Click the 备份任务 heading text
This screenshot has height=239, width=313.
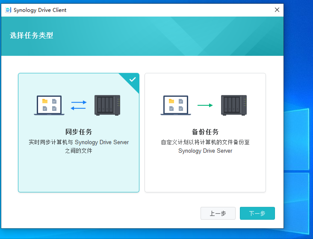click(x=205, y=132)
